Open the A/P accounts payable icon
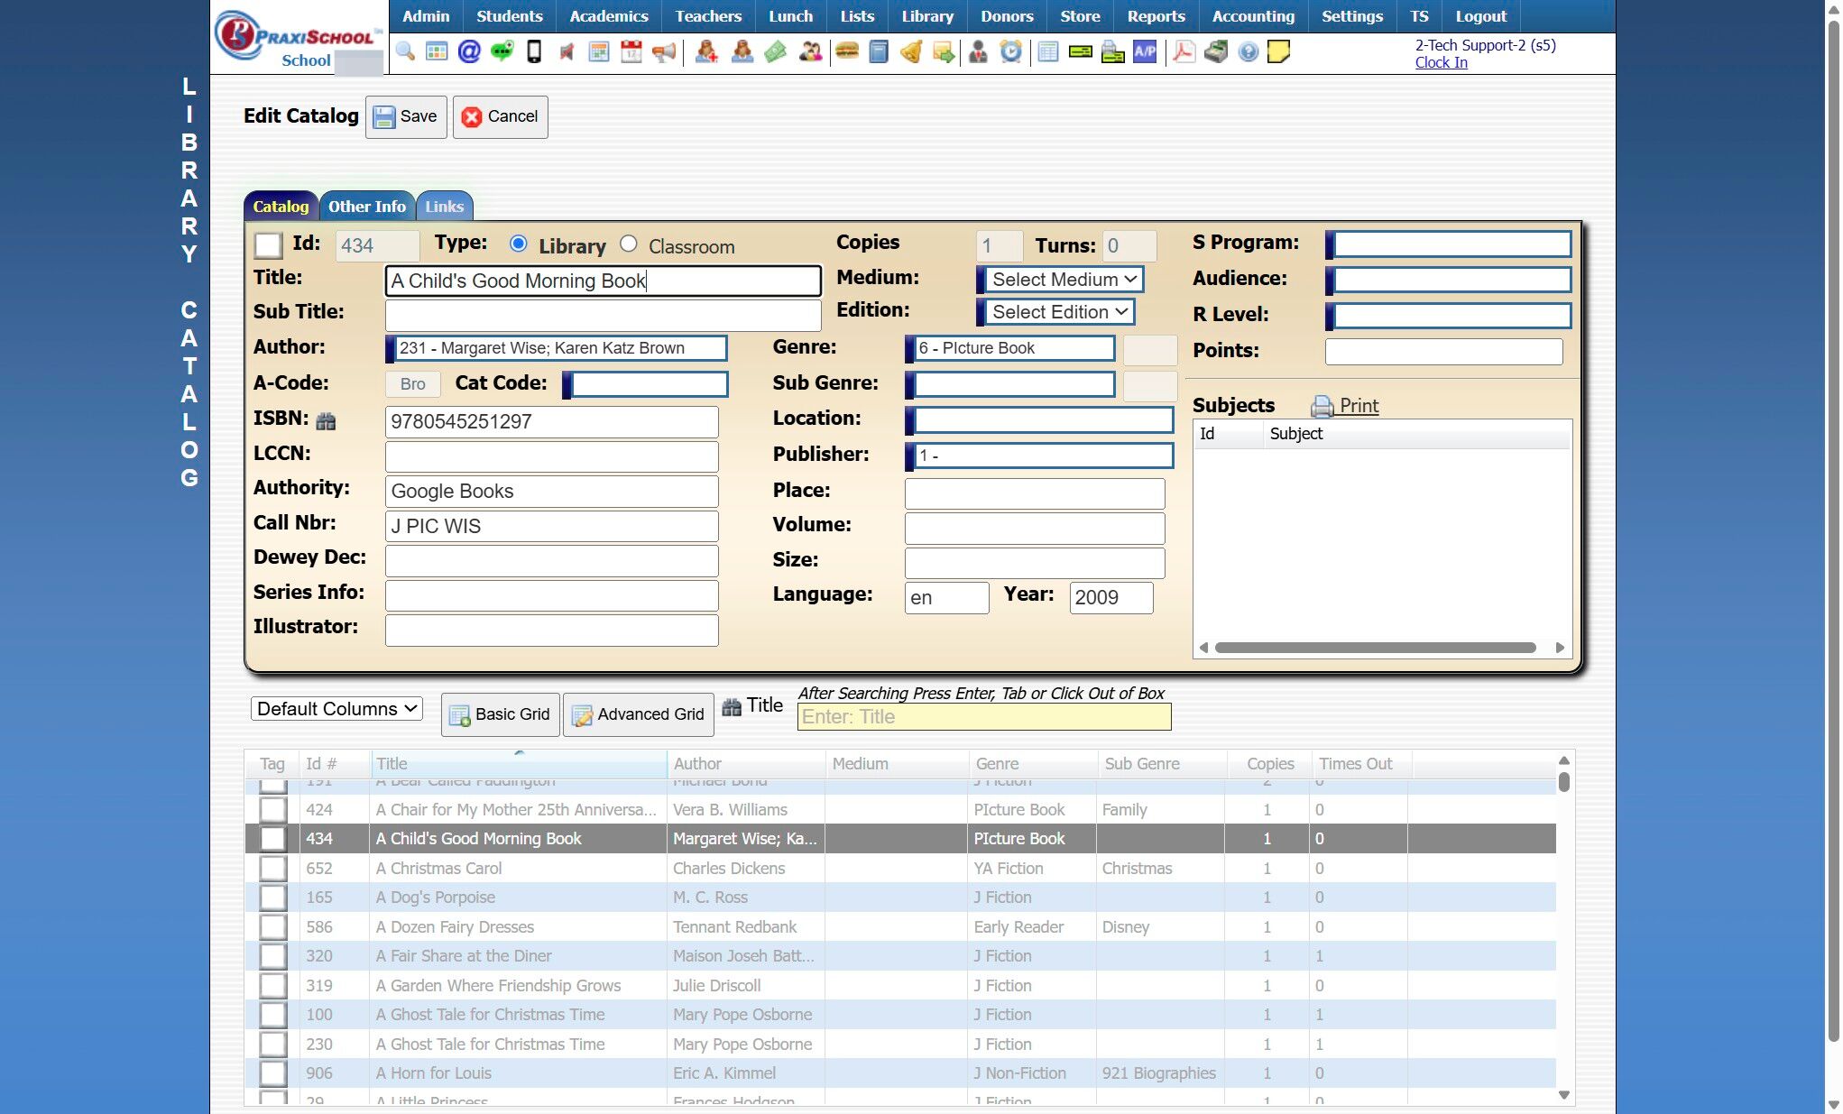 coord(1145,52)
